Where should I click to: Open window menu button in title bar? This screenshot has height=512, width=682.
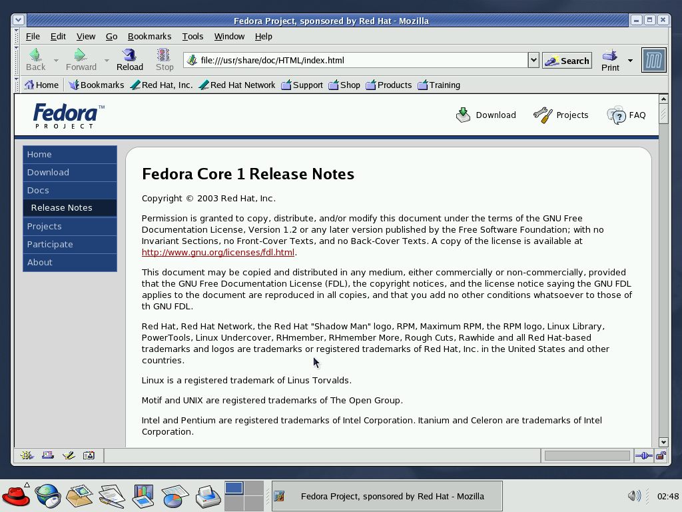pos(18,20)
